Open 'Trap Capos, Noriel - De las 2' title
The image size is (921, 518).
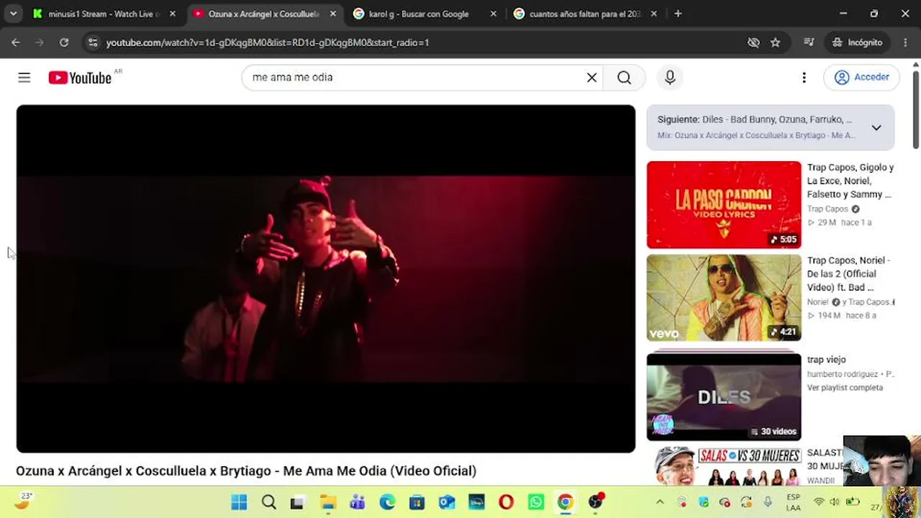coord(849,274)
